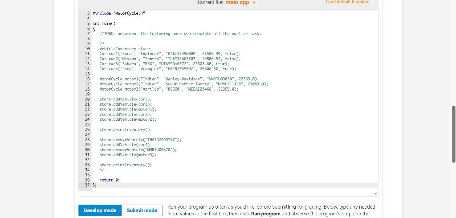Click store.addVehicle(motor1); line
The image size is (456, 218).
coord(128,109)
